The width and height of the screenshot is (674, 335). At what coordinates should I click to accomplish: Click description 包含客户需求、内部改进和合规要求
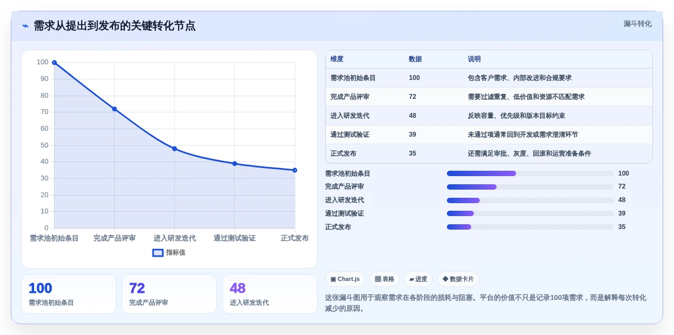coord(520,78)
